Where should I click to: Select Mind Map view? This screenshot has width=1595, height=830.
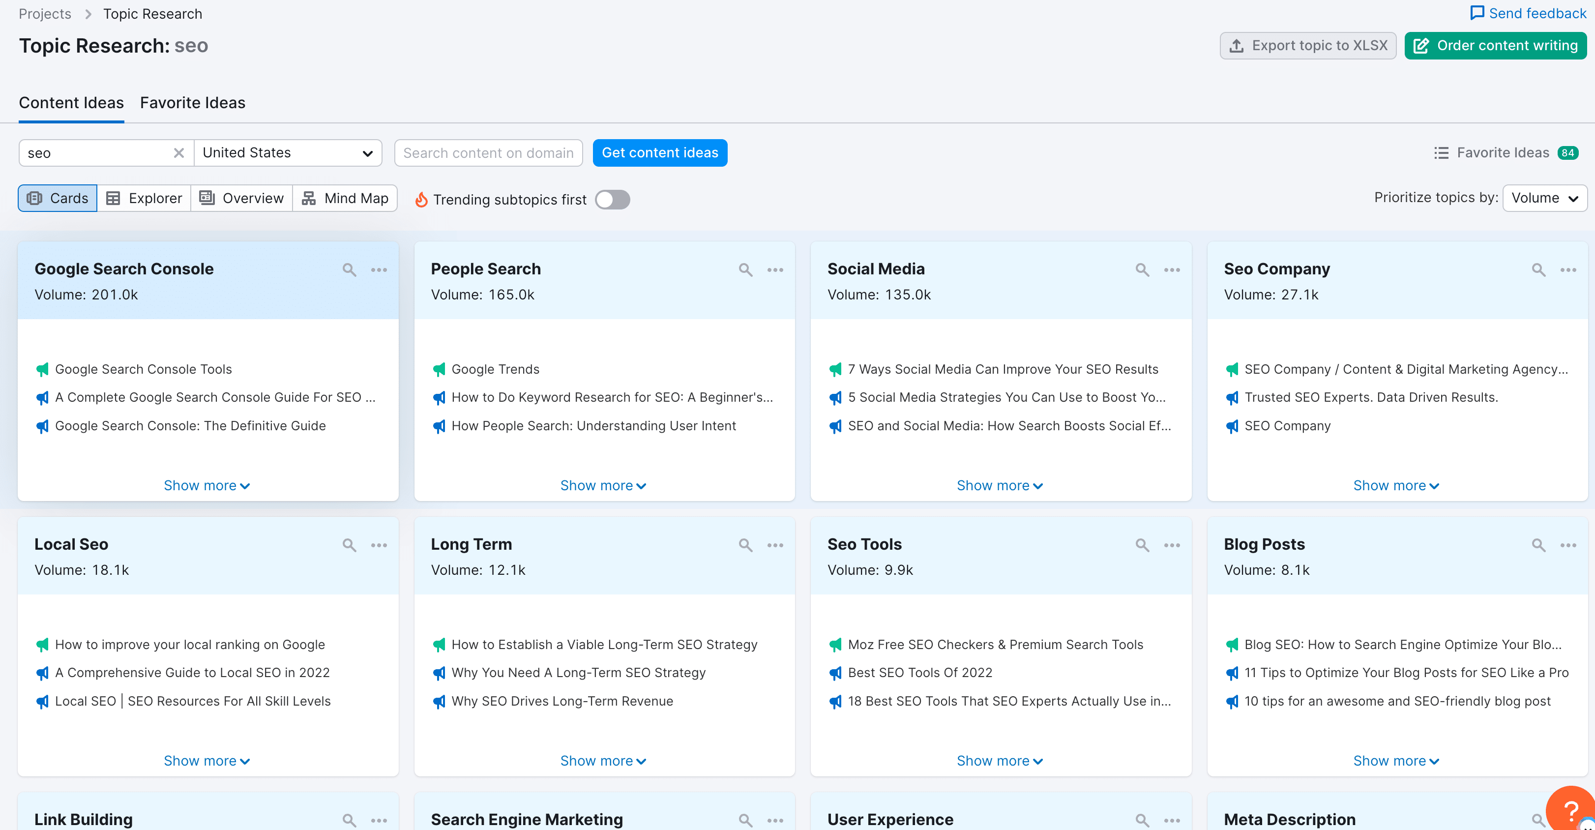click(345, 198)
